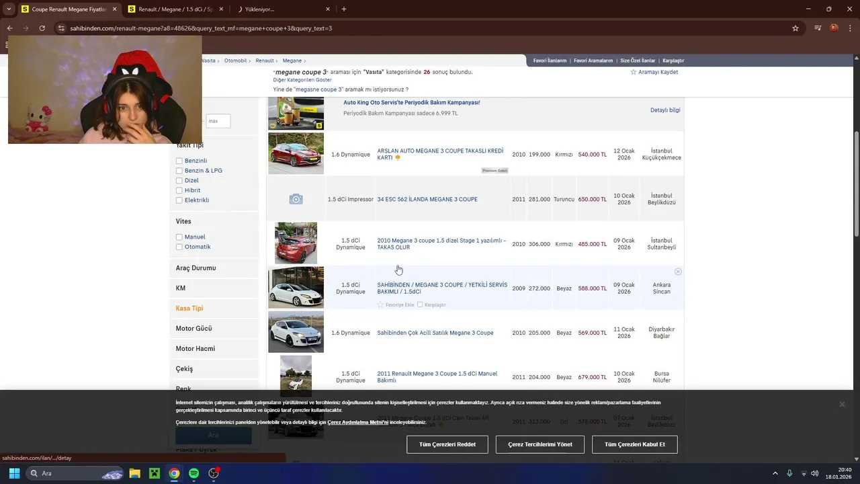Click the max value input field
The width and height of the screenshot is (860, 484).
tap(218, 121)
